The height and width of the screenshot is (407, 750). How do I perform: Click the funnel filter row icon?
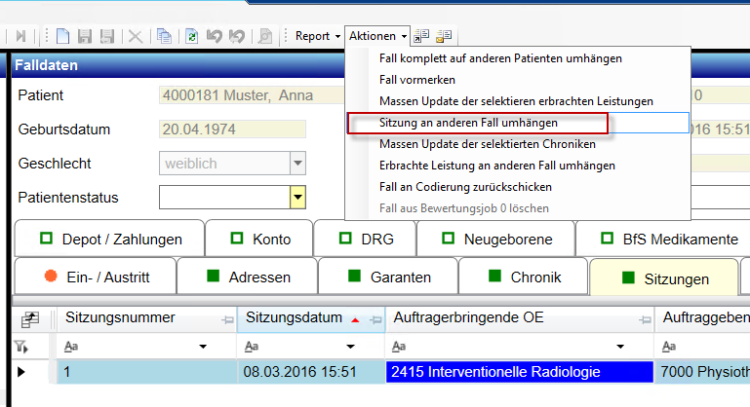(x=20, y=347)
